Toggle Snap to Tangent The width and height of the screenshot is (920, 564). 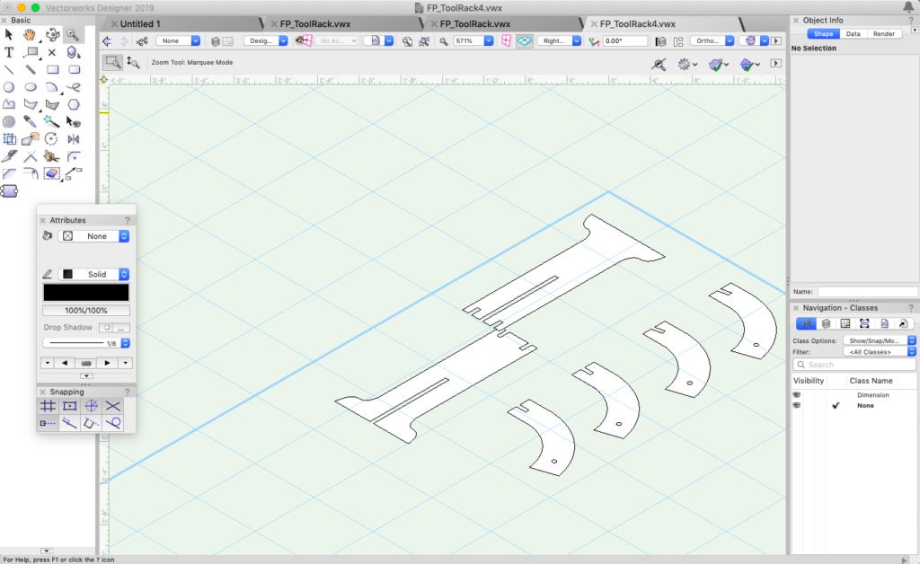(x=112, y=423)
